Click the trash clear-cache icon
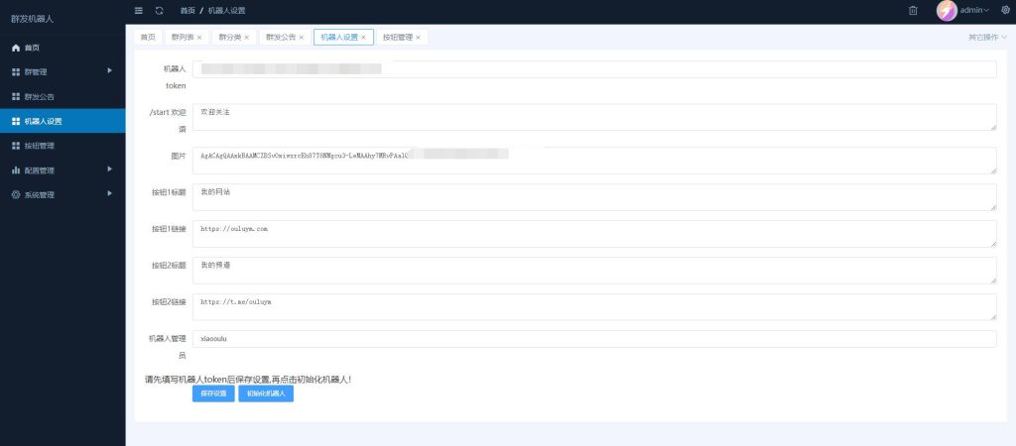The image size is (1016, 446). [x=913, y=10]
